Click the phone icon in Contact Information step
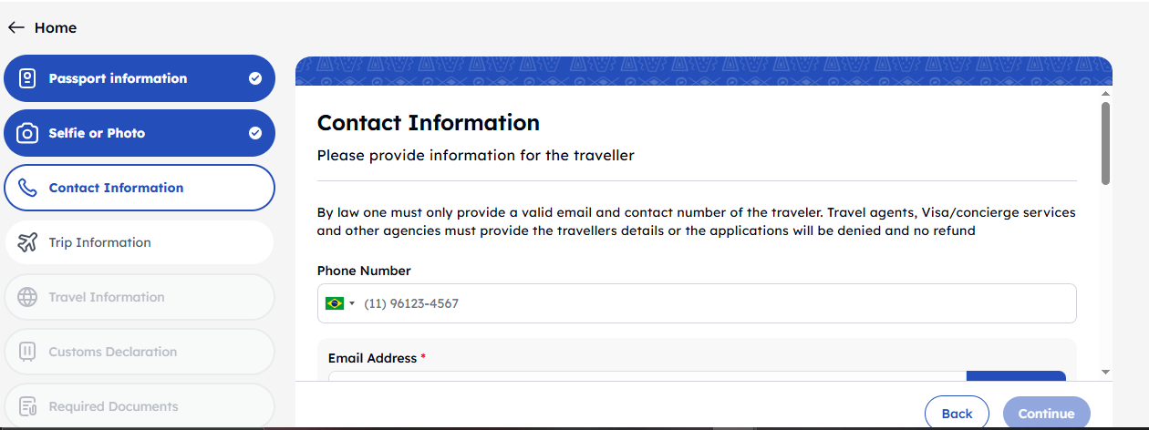 coord(27,188)
